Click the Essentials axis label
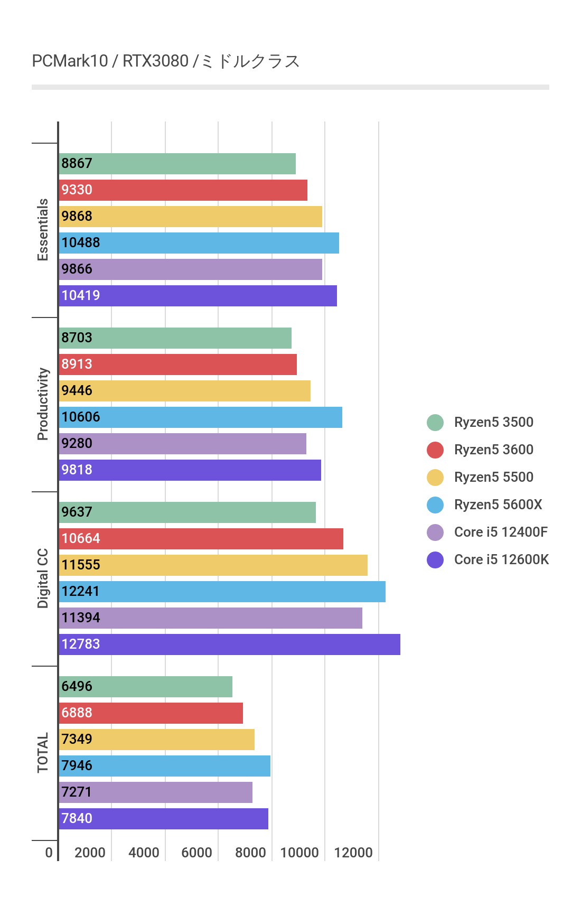581x897 pixels. (x=43, y=230)
